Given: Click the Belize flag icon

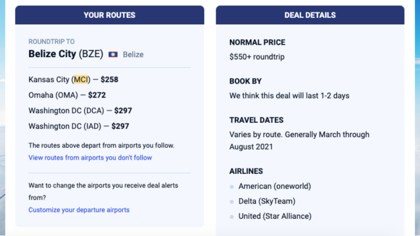Looking at the screenshot, I should click(113, 54).
